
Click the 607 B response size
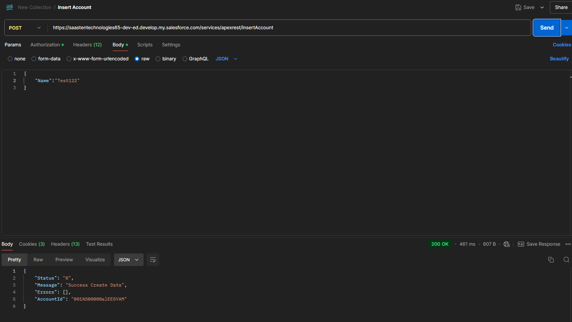click(490, 244)
